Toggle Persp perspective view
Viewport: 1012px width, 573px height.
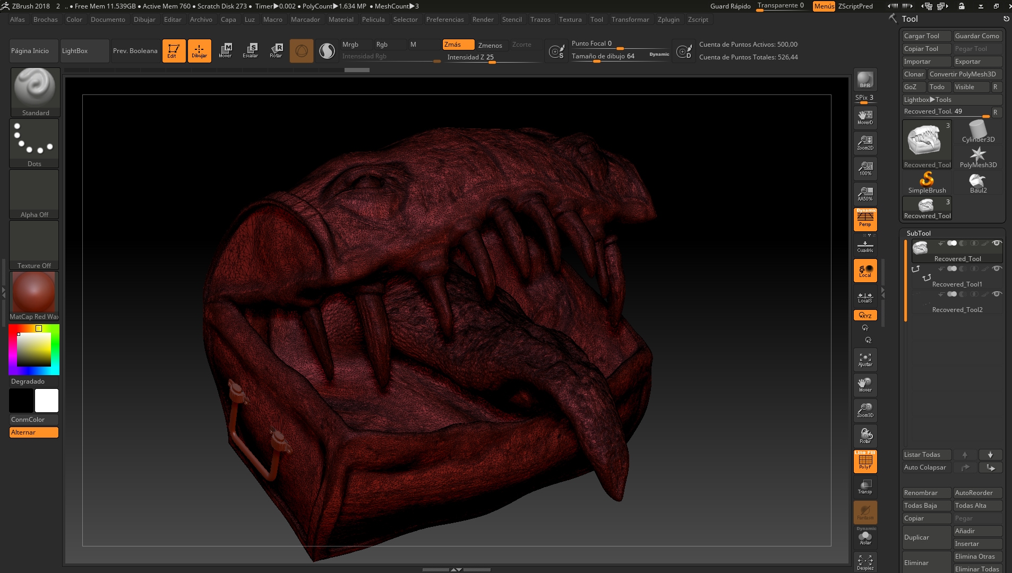[865, 220]
